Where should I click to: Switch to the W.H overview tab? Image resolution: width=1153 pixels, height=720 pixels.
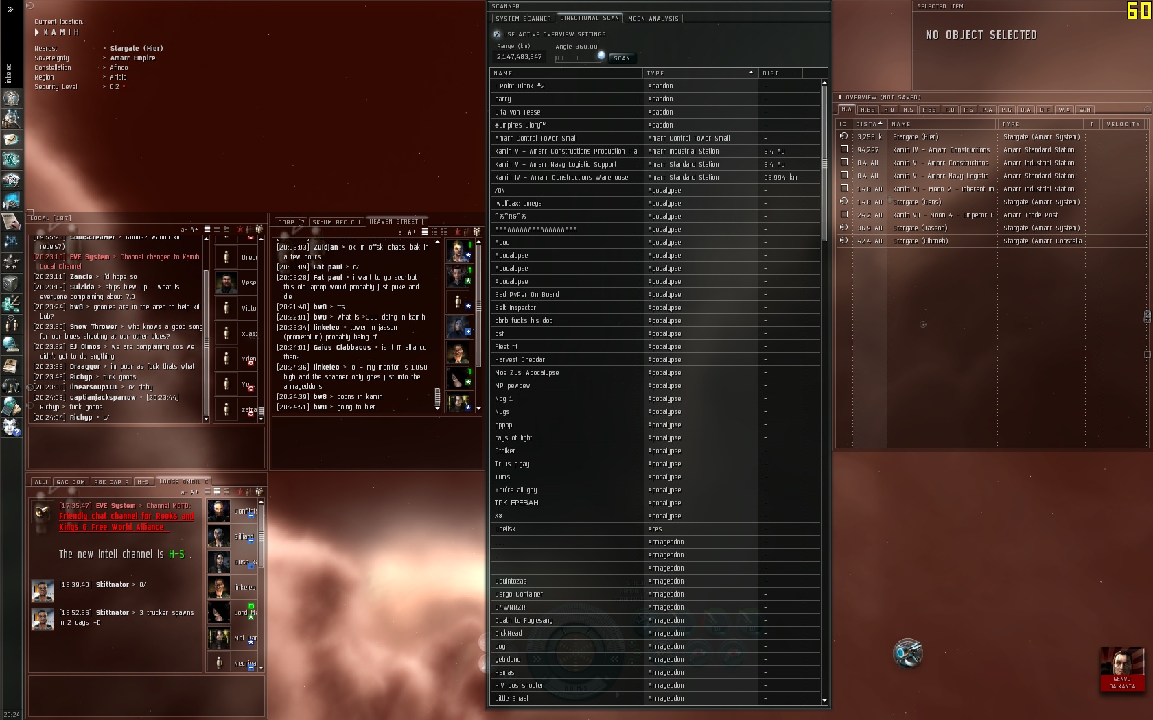click(x=1084, y=110)
